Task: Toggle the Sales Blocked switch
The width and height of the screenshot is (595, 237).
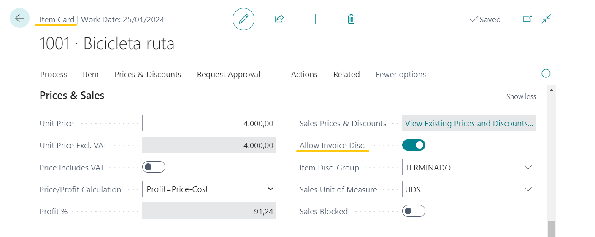Action: tap(414, 211)
